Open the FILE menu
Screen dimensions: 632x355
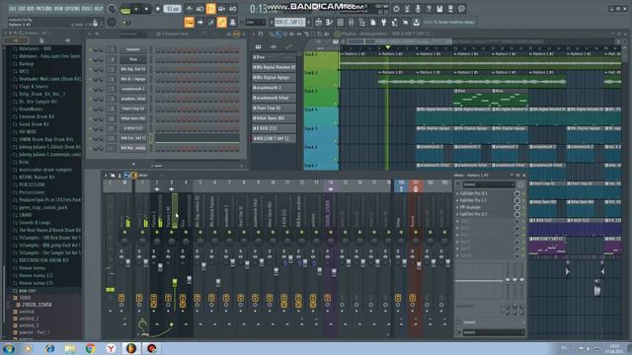13,8
